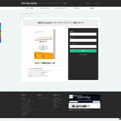Open the WEB制作 navigation menu item
This screenshot has width=121, height=121.
pyautogui.click(x=92, y=8)
